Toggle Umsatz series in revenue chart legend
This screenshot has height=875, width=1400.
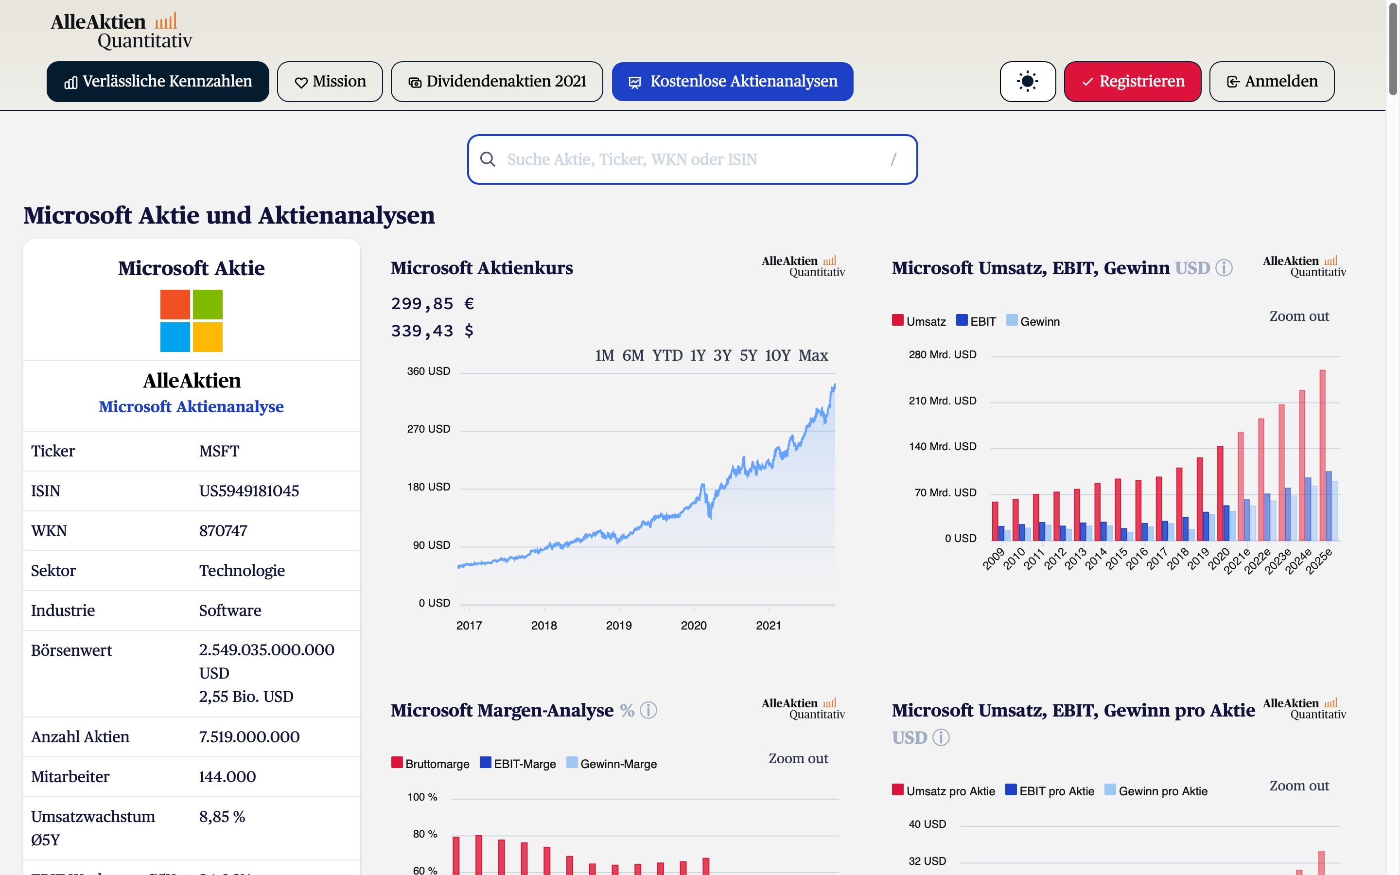pyautogui.click(x=919, y=321)
